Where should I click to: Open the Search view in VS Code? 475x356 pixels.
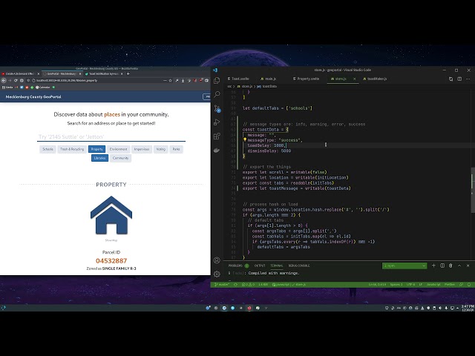click(x=217, y=94)
